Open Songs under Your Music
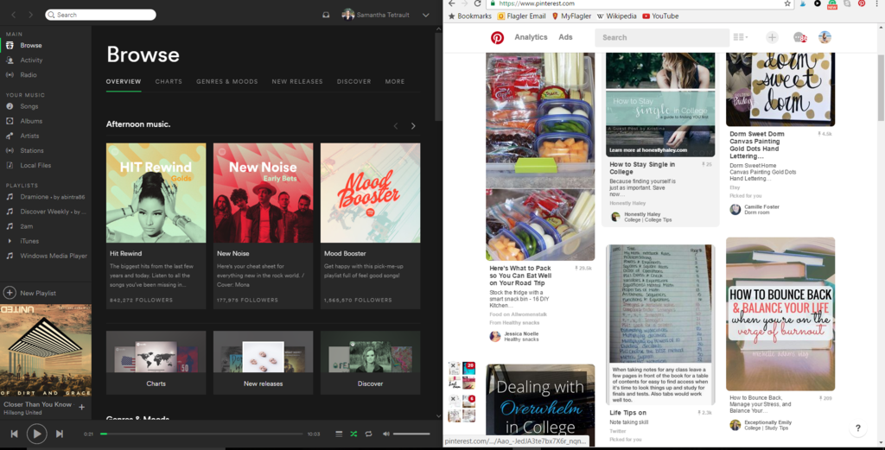The height and width of the screenshot is (450, 885). (x=29, y=106)
